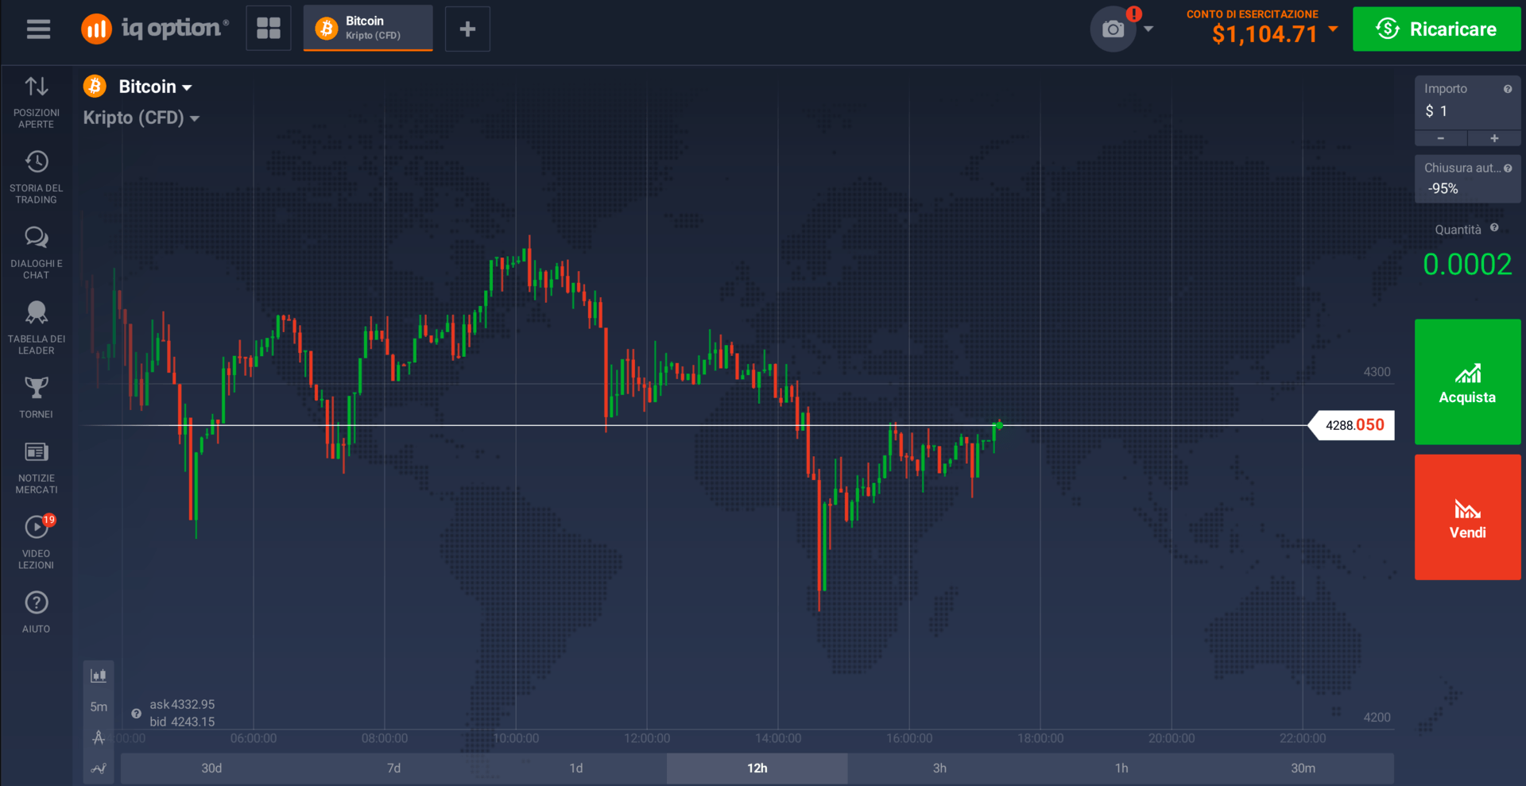Take a chart screenshot with camera icon

1113,29
